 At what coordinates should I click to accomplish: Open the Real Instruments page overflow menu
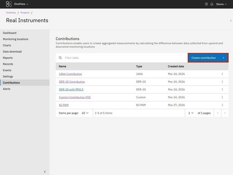231,20
